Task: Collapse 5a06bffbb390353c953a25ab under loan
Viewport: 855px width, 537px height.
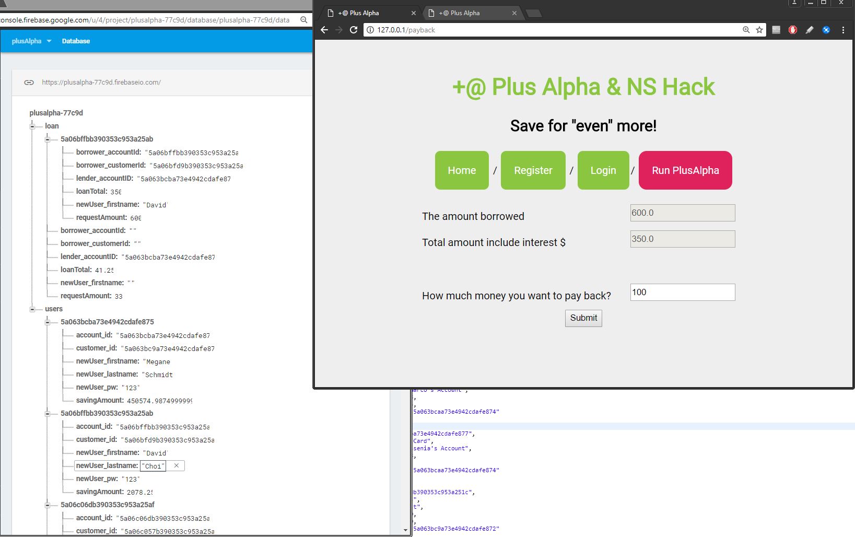Action: [x=48, y=139]
